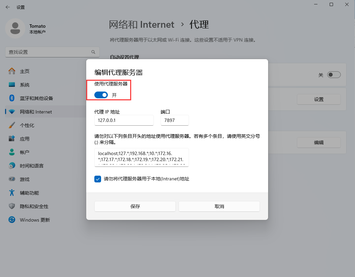Select 网络和 Internet in the sidebar
The width and height of the screenshot is (355, 277).
[36, 112]
